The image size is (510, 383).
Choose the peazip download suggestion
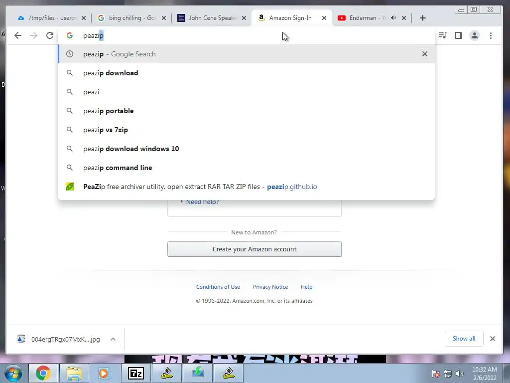pos(246,73)
